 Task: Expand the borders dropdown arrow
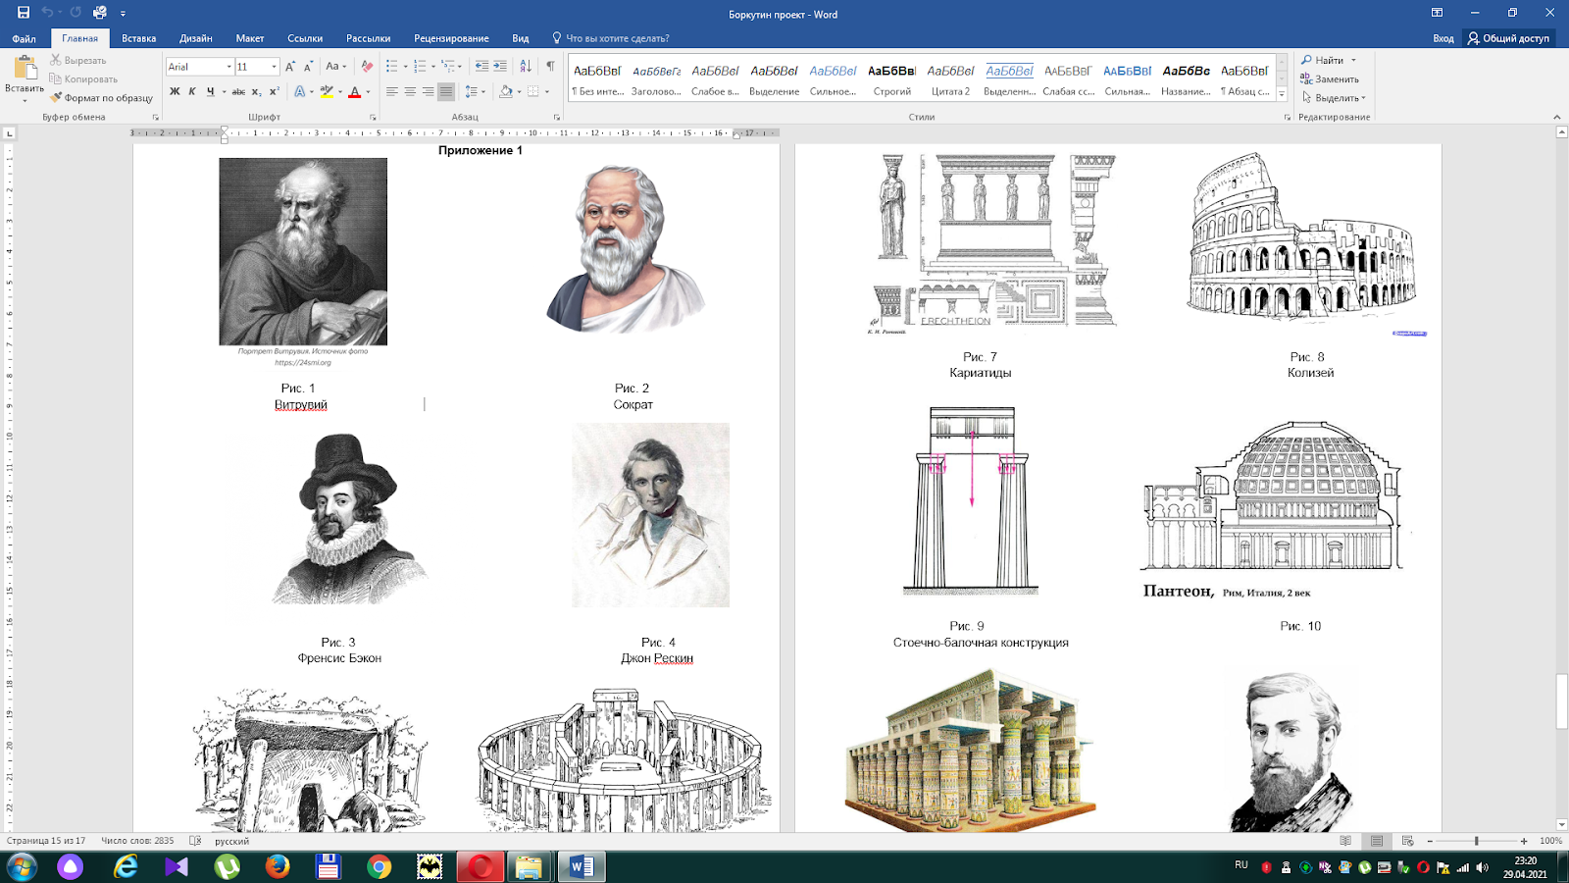click(546, 91)
